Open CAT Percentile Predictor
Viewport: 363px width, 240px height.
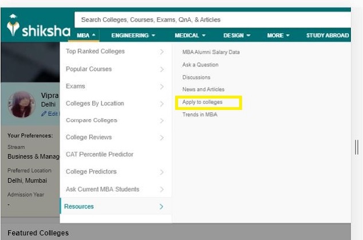click(100, 154)
